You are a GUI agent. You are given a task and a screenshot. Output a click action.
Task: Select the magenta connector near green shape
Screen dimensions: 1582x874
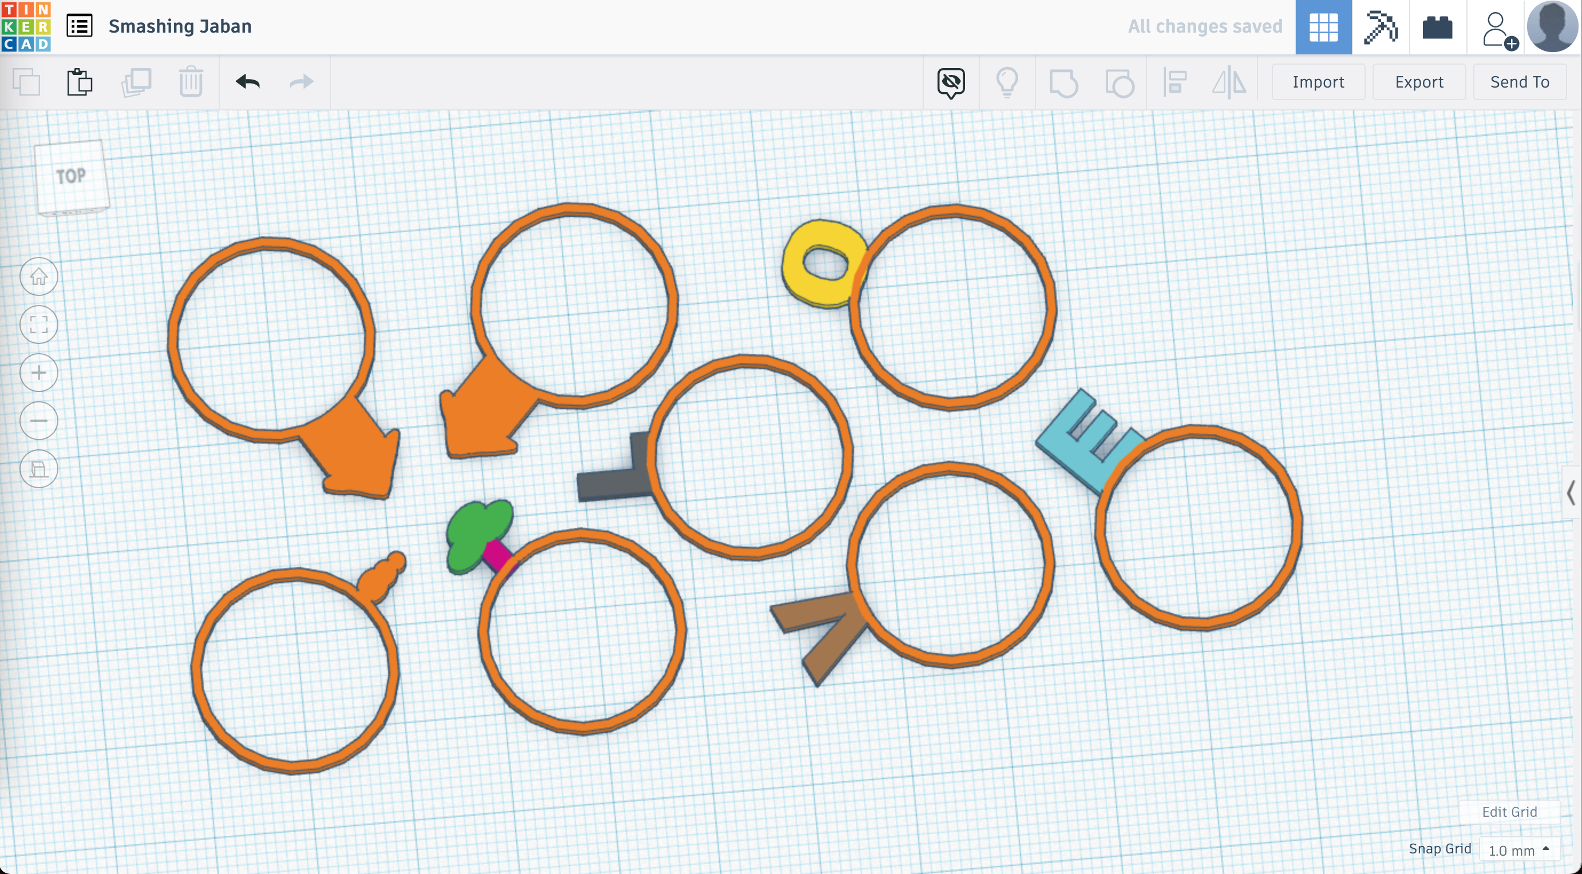click(x=498, y=555)
